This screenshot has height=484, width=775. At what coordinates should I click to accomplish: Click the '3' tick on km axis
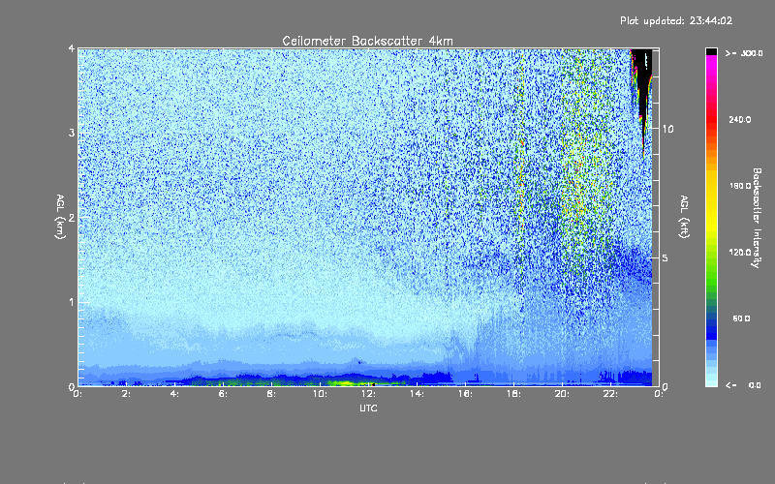[x=72, y=133]
